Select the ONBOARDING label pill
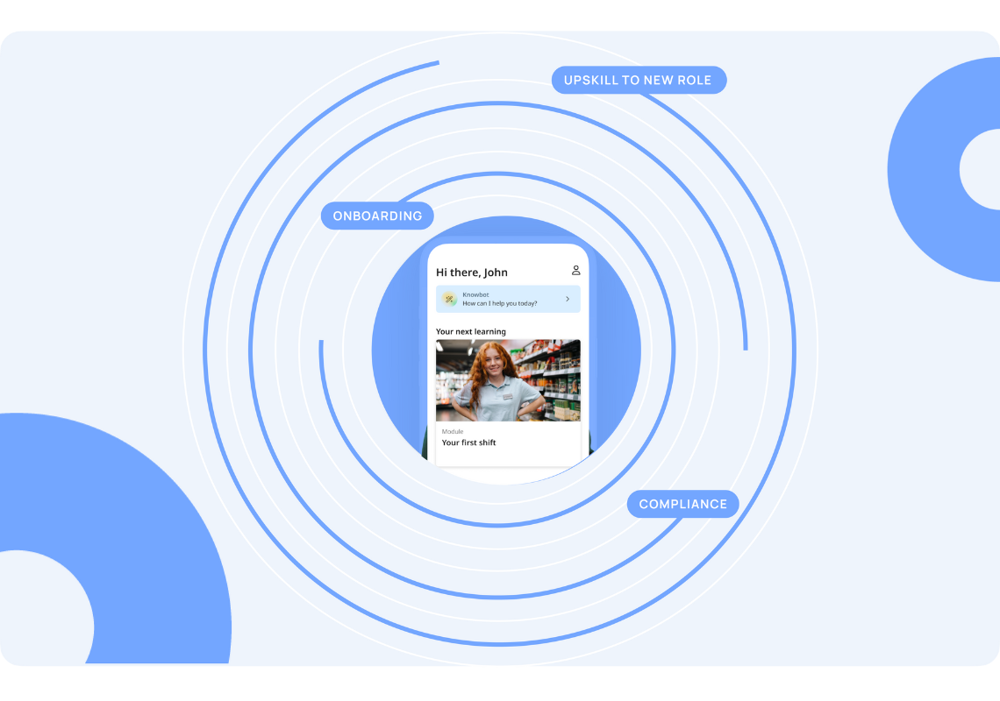The height and width of the screenshot is (701, 1000). pyautogui.click(x=377, y=216)
